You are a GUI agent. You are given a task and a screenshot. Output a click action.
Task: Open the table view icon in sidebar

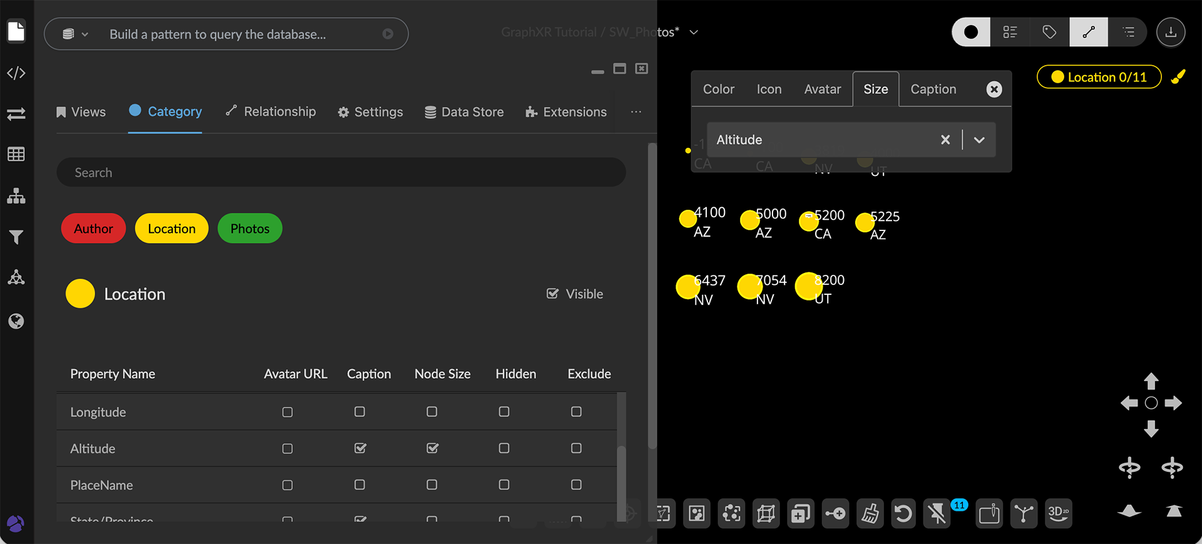point(16,154)
